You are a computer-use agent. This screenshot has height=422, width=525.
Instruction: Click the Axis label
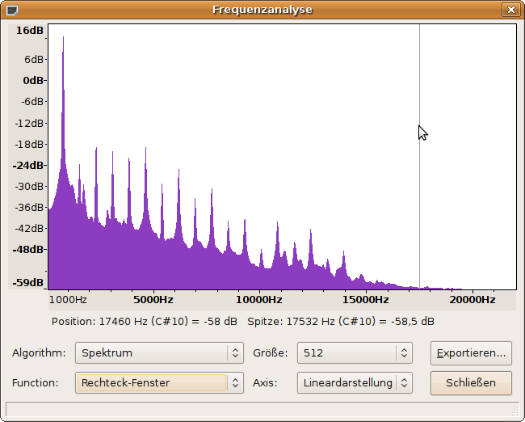click(x=265, y=382)
